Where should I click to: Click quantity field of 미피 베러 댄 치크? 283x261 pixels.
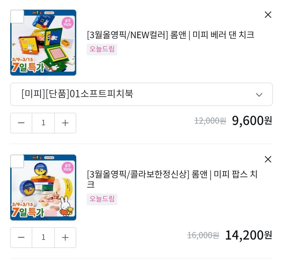tap(43, 123)
